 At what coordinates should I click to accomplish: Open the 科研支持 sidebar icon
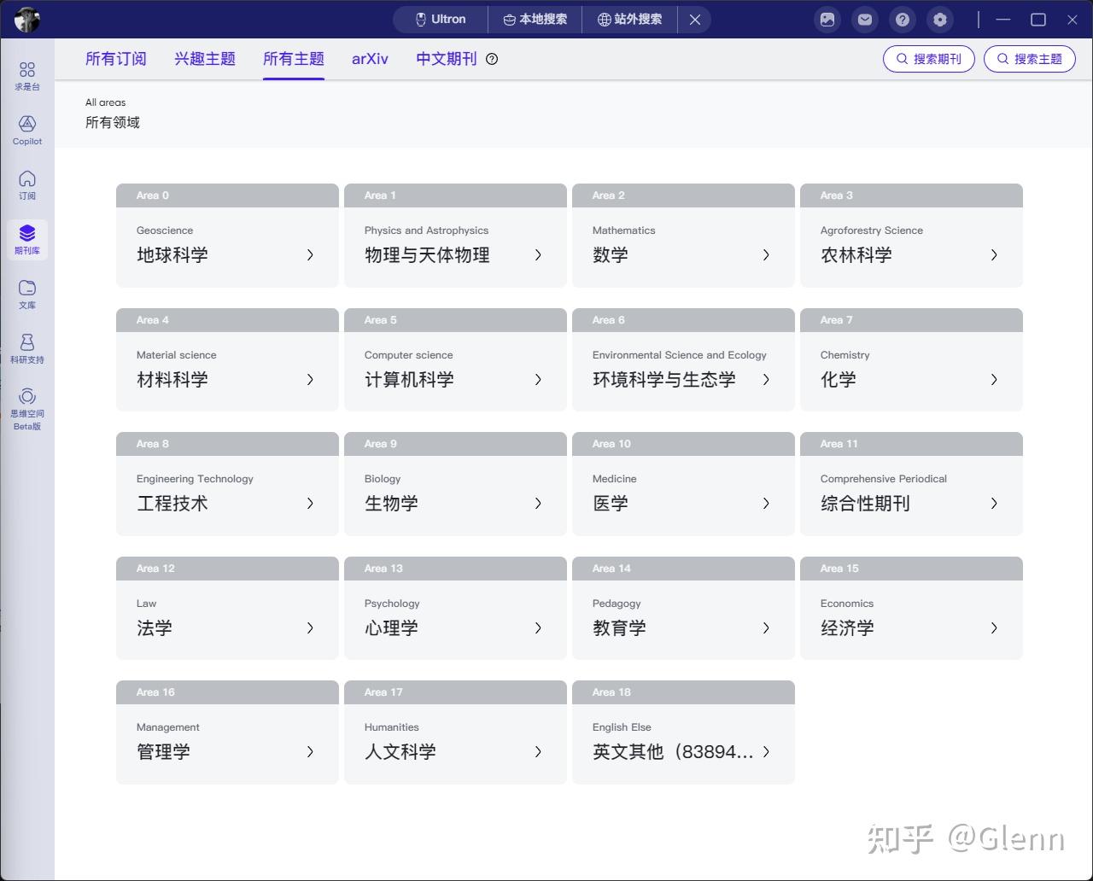click(26, 348)
